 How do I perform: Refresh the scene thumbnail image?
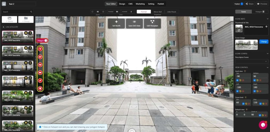pyautogui.click(x=239, y=30)
